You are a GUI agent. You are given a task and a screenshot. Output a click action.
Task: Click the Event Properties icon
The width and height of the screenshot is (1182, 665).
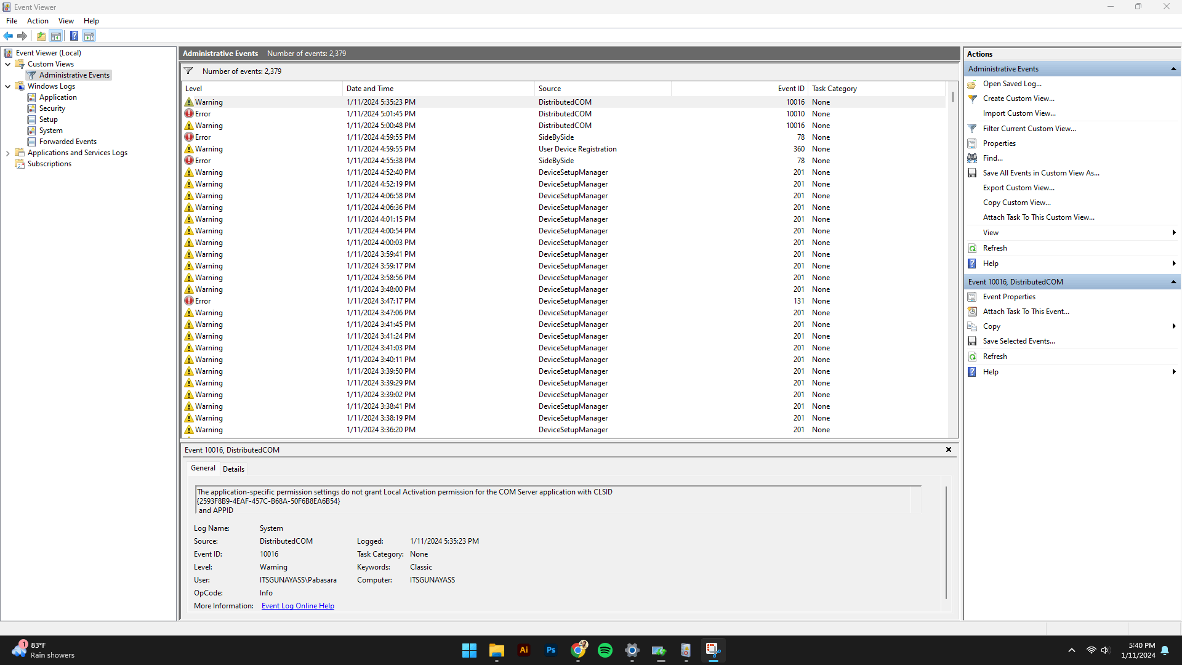972,297
